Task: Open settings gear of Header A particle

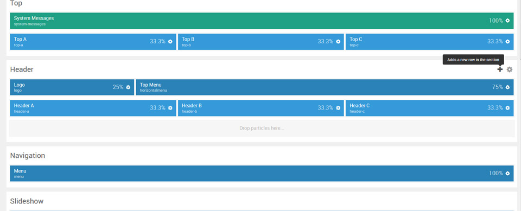Action: (170, 108)
